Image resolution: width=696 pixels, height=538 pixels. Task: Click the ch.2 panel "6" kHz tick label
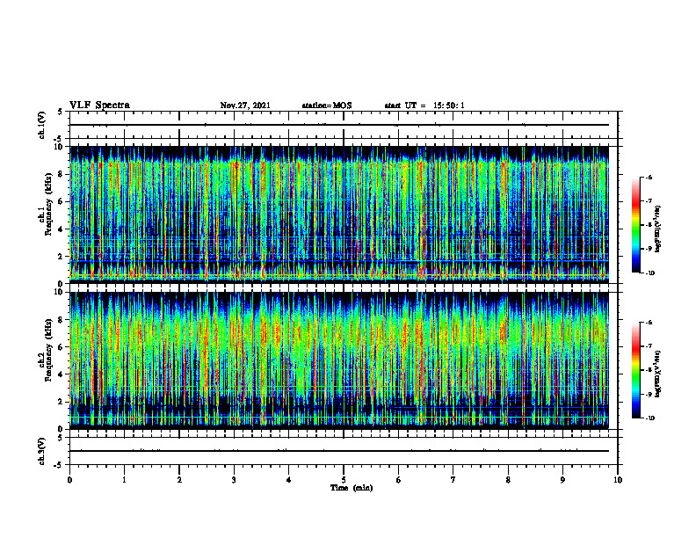tap(62, 347)
